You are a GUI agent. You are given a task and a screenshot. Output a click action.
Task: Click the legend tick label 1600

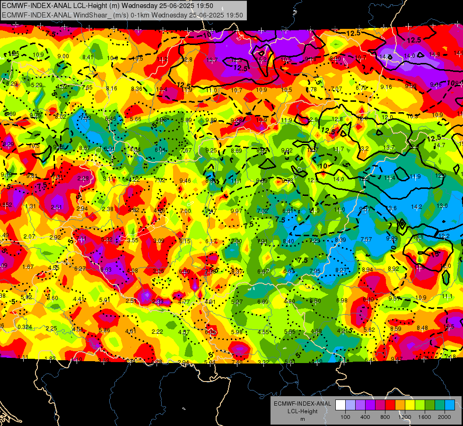[x=425, y=417]
